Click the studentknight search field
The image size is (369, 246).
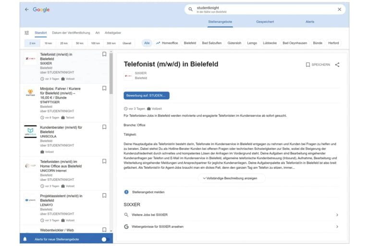(x=264, y=9)
